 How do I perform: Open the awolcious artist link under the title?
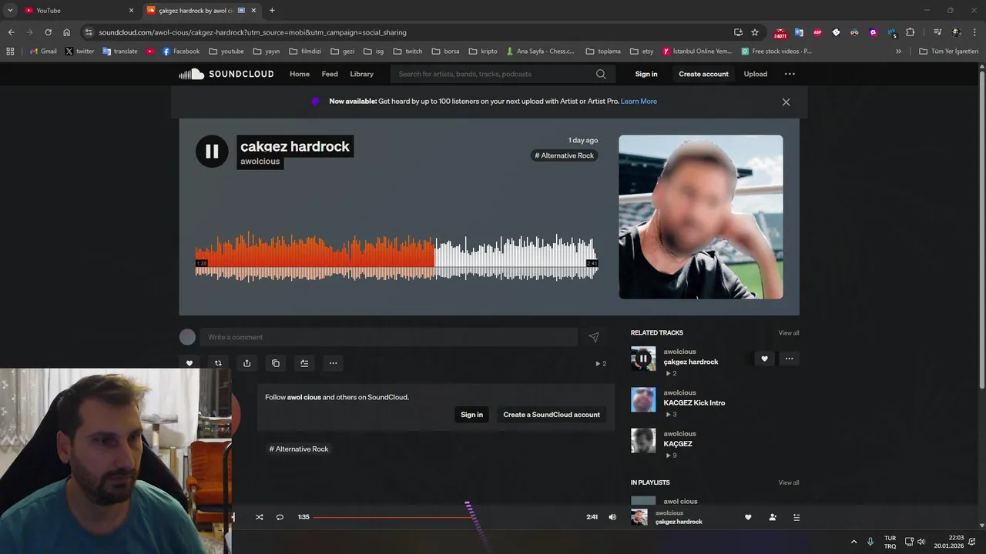tap(260, 162)
